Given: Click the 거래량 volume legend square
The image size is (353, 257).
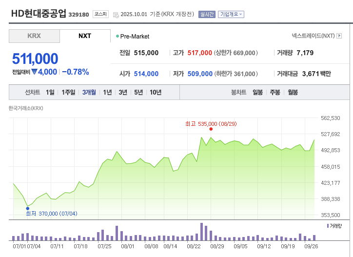Looking at the screenshot, I should coord(328,226).
